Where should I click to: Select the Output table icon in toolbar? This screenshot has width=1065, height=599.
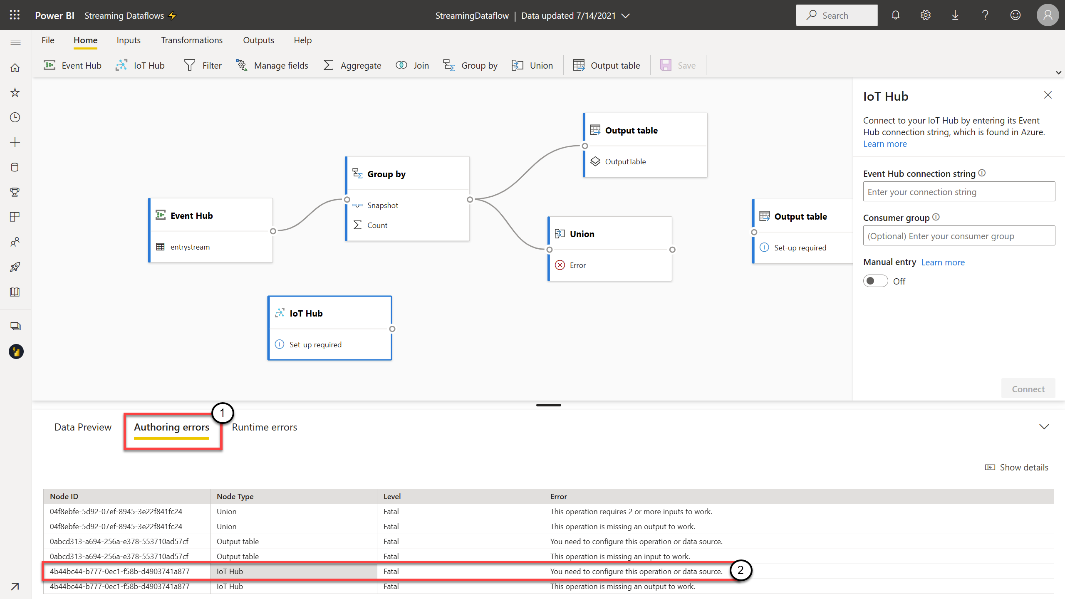(x=579, y=65)
